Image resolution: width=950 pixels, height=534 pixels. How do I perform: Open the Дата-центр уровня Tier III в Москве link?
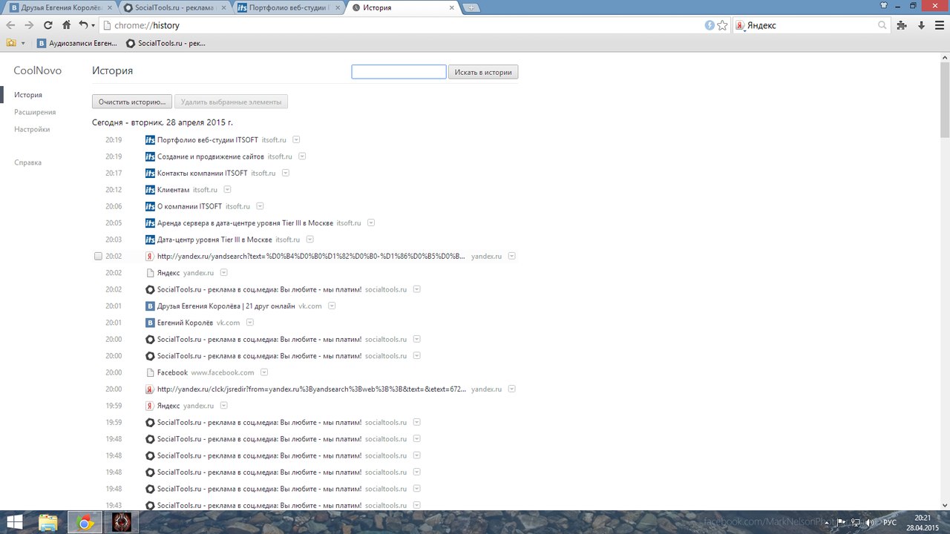pos(214,240)
